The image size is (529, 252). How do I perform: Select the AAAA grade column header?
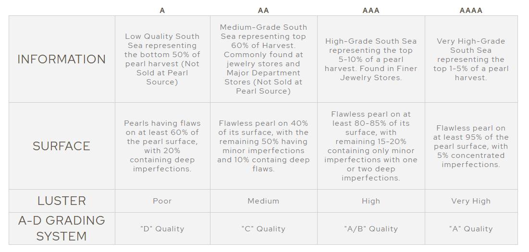471,11
